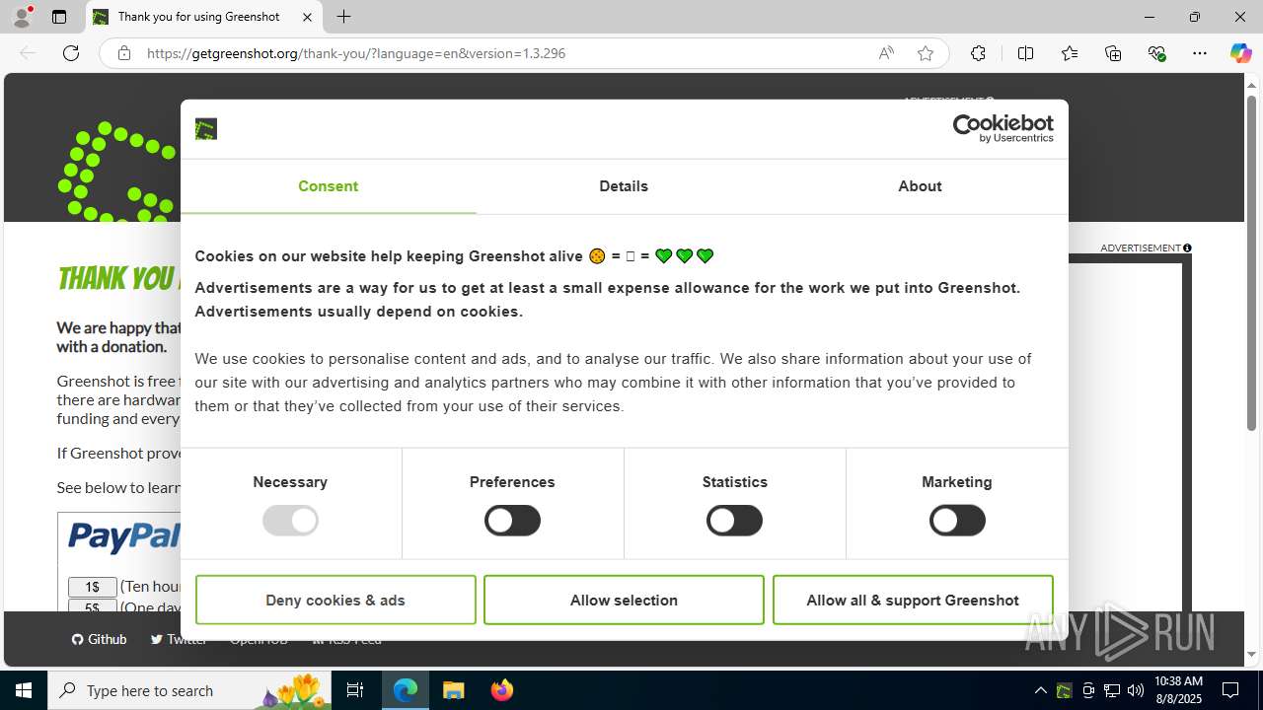The width and height of the screenshot is (1263, 710).
Task: Click Allow all & support Greenshot
Action: (x=913, y=600)
